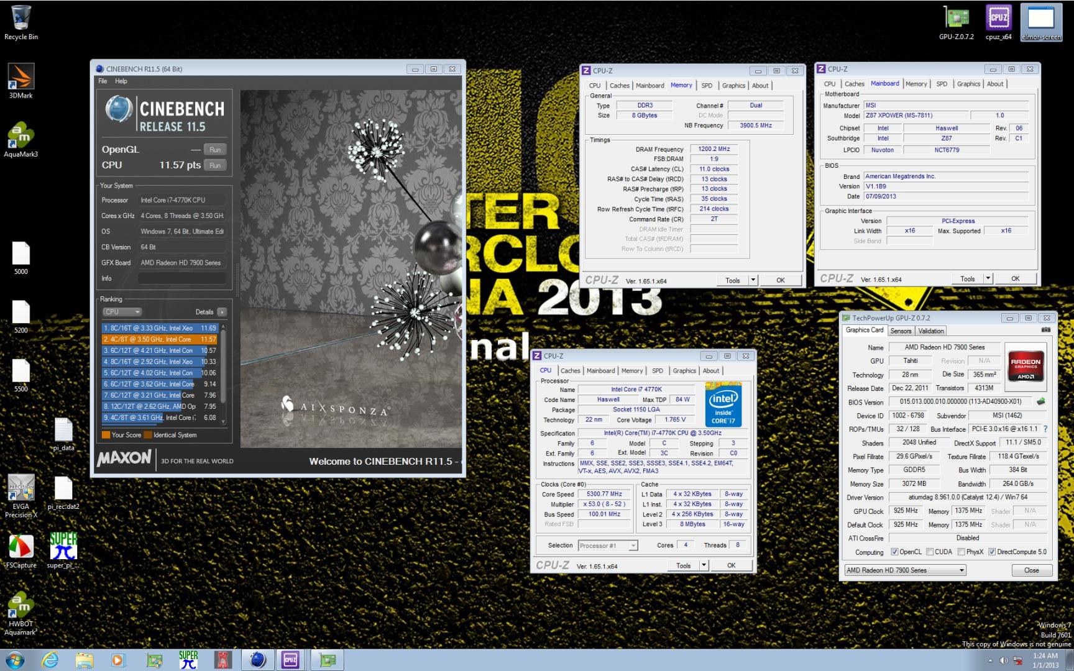Switch to CPU-Z purple taskbar button
The width and height of the screenshot is (1074, 671).
tap(290, 660)
